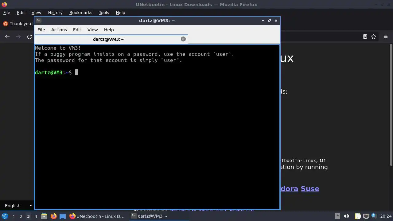Bookmark this page with star icon
The image size is (393, 221).
tap(374, 37)
